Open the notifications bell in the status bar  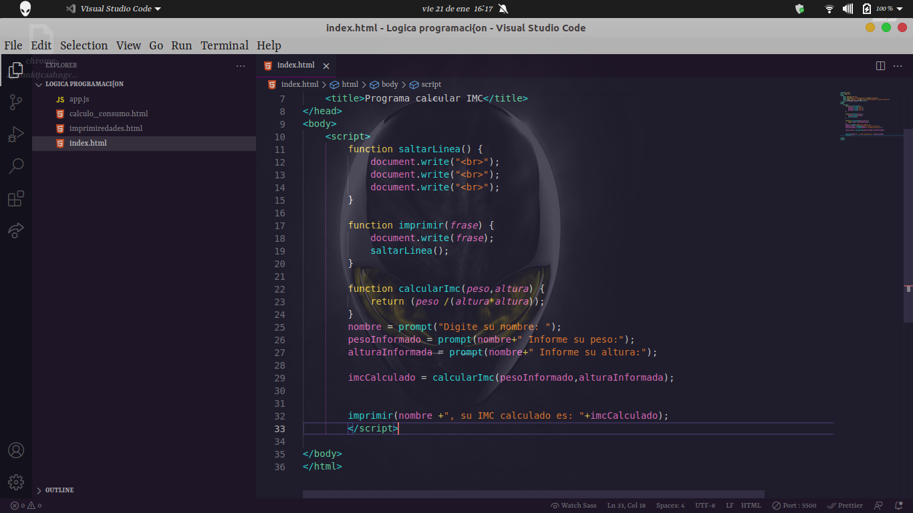(x=898, y=506)
